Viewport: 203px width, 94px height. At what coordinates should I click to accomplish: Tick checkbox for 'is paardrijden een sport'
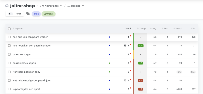coord(9,89)
